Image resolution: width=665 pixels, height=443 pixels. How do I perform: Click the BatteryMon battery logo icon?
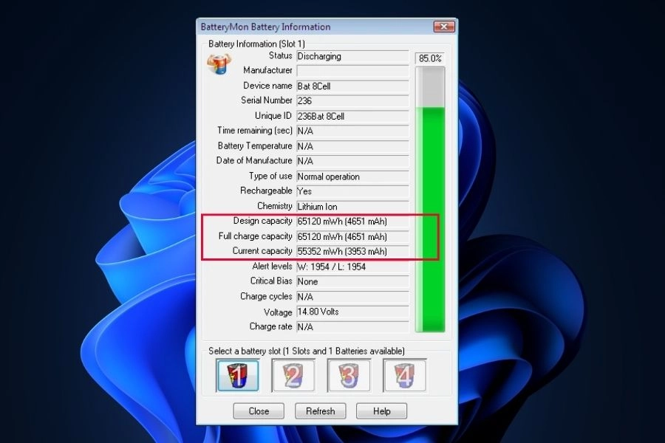(219, 64)
